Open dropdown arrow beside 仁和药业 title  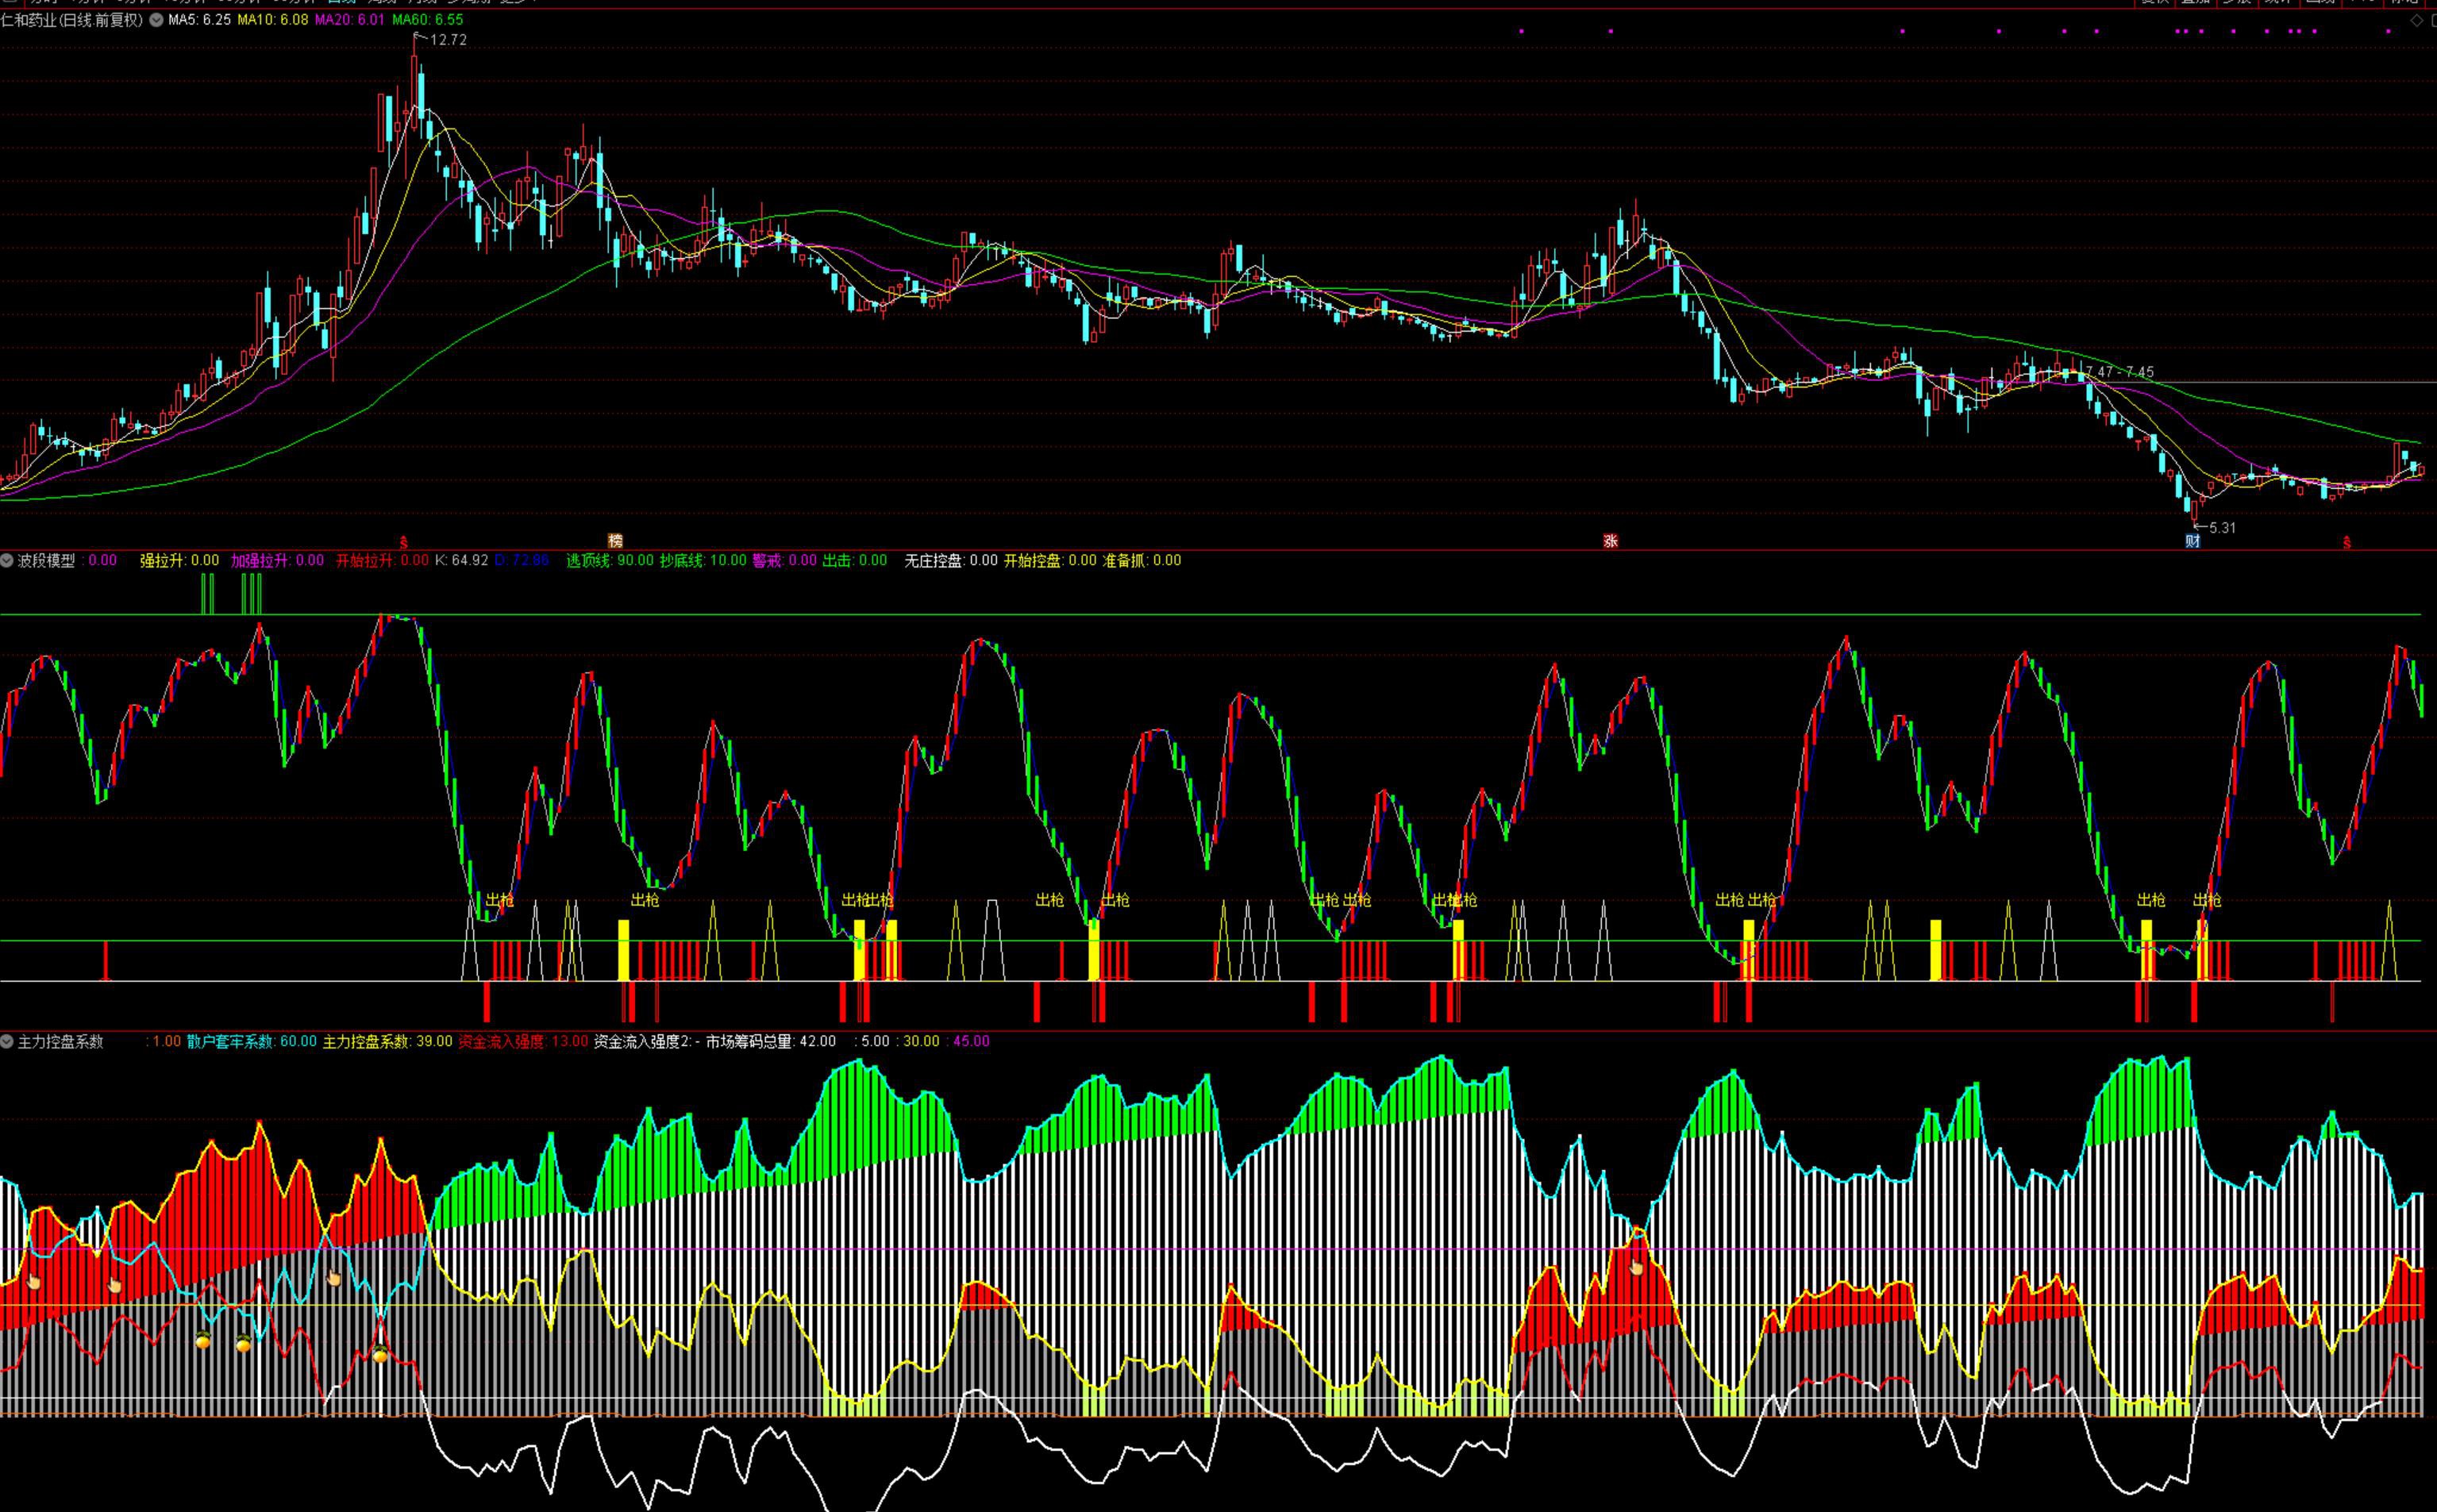(156, 20)
